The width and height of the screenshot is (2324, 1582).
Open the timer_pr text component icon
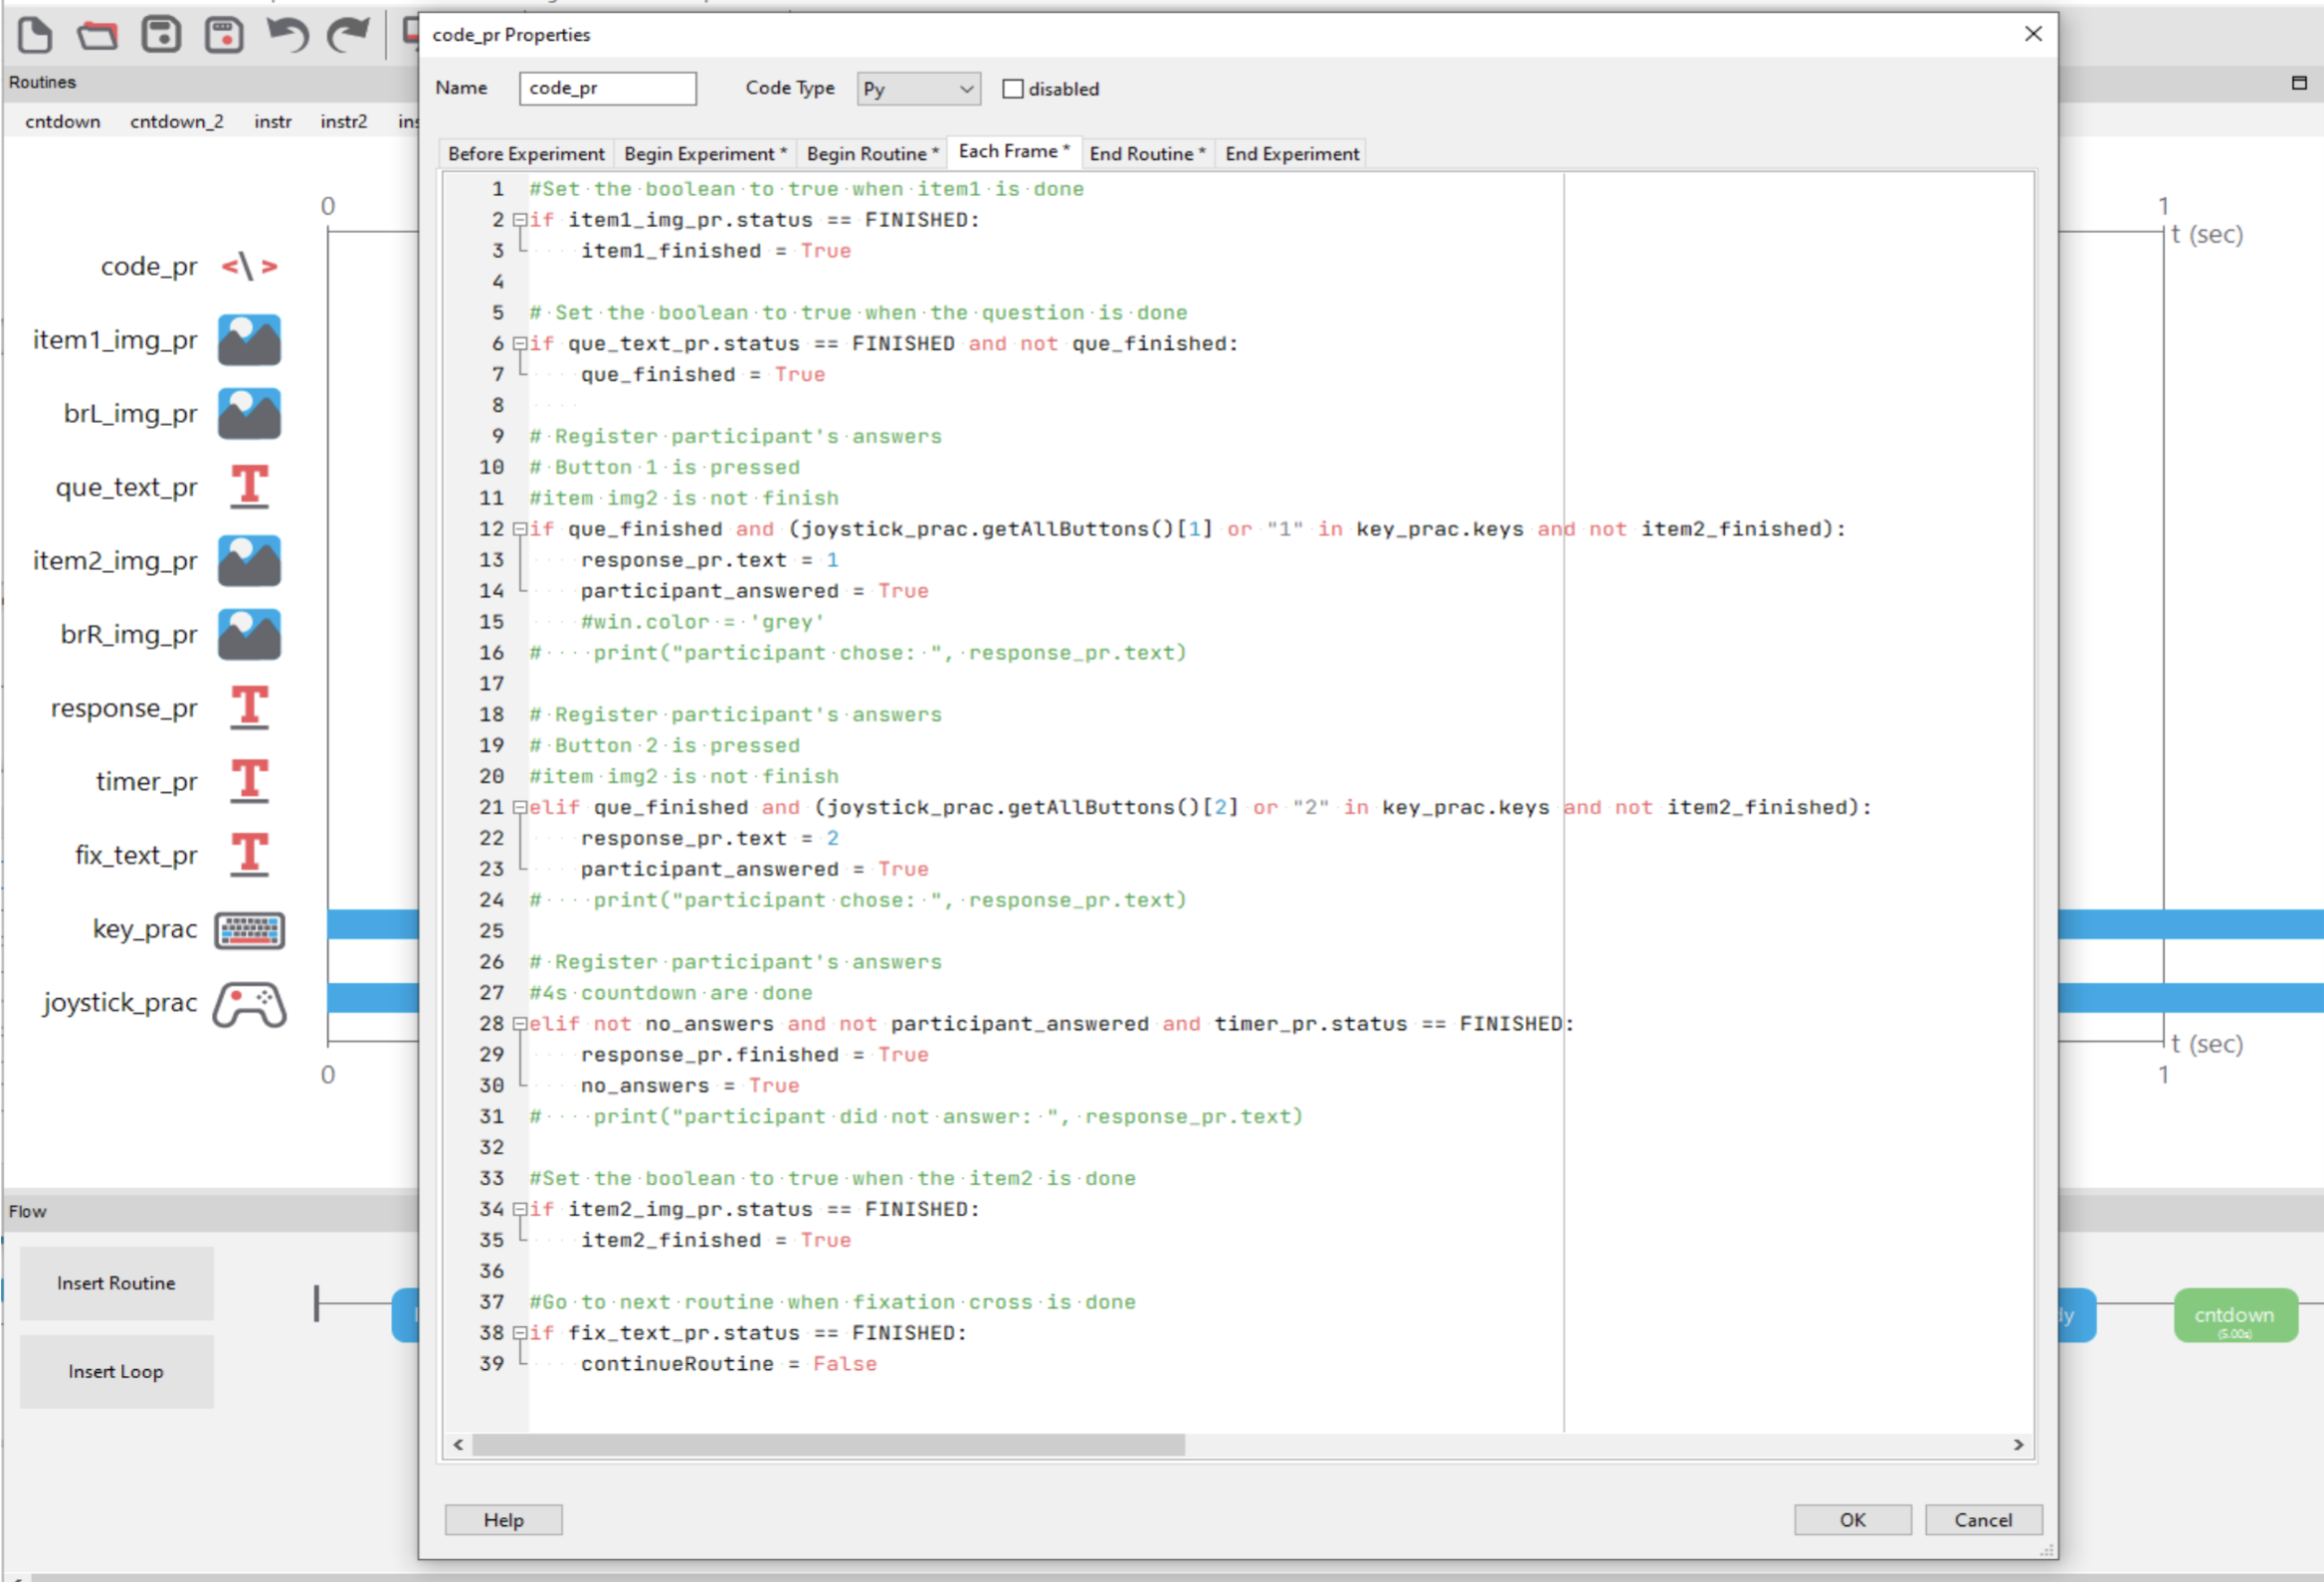click(249, 782)
